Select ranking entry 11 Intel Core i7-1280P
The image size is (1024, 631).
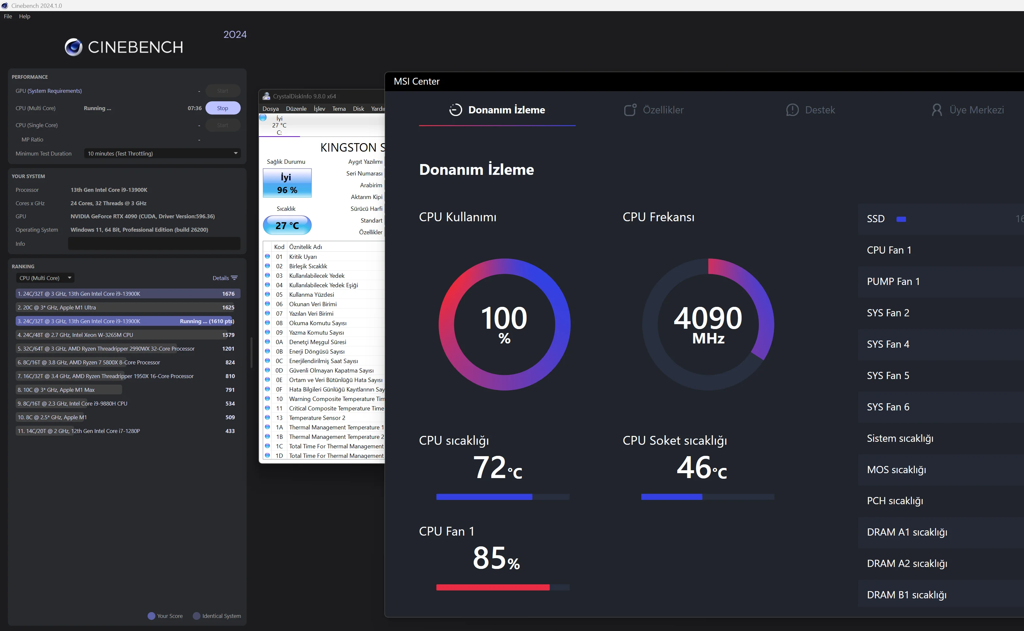pyautogui.click(x=128, y=431)
